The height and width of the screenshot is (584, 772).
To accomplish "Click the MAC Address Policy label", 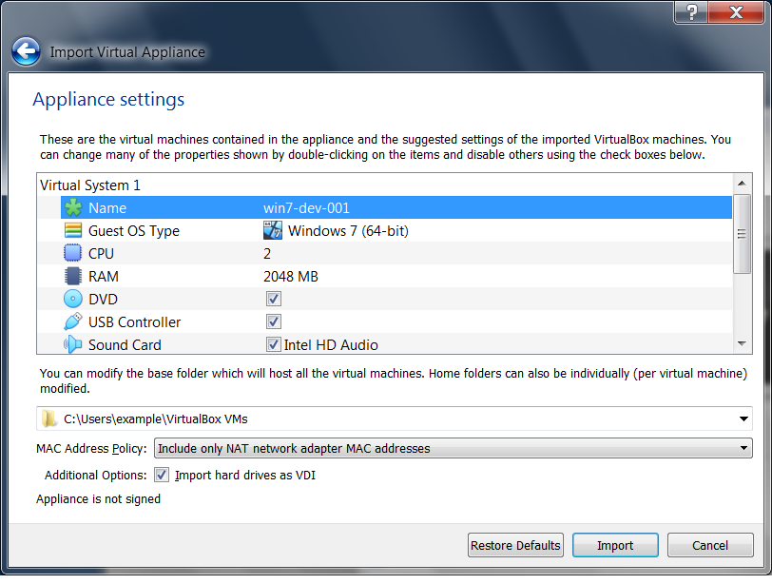I will pyautogui.click(x=91, y=448).
